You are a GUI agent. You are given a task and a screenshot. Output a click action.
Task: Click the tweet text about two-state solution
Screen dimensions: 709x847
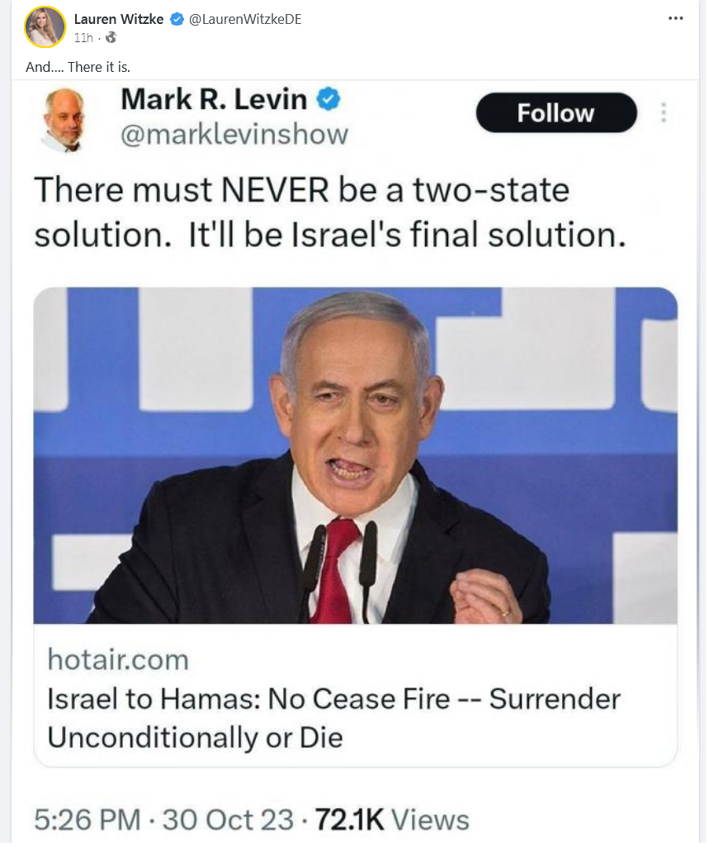(x=329, y=212)
